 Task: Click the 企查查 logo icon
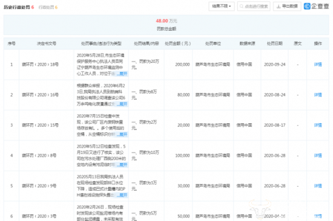pyautogui.click(x=307, y=7)
